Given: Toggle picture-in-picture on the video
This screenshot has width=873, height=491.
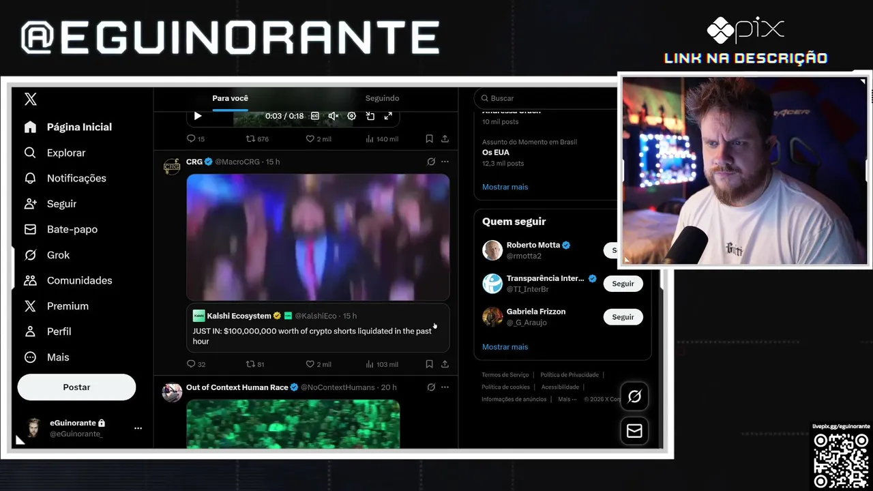Looking at the screenshot, I should pos(370,116).
